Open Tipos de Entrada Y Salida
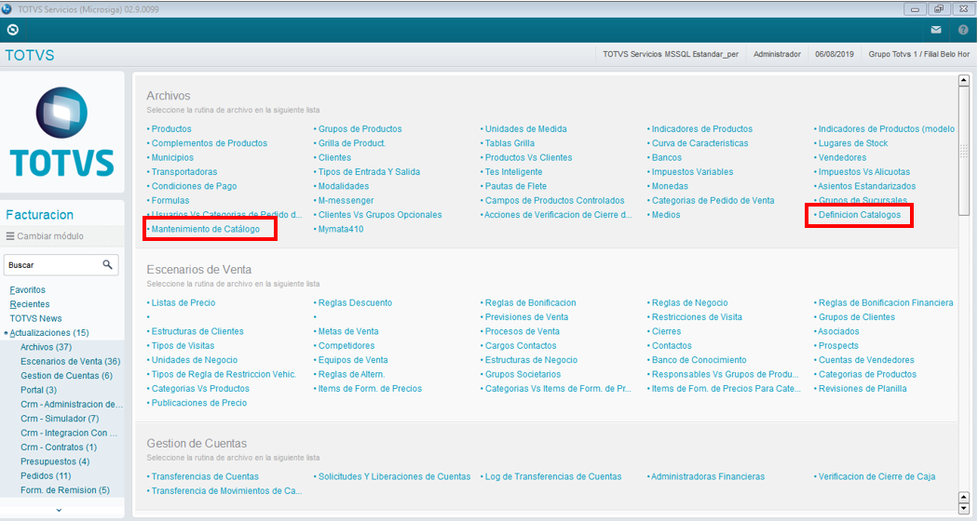Screen dimensions: 978x521 [x=369, y=172]
